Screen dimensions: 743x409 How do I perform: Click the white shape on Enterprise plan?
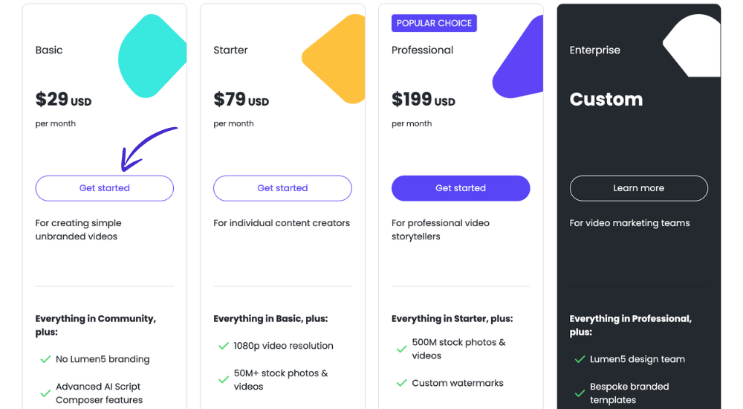(x=692, y=45)
